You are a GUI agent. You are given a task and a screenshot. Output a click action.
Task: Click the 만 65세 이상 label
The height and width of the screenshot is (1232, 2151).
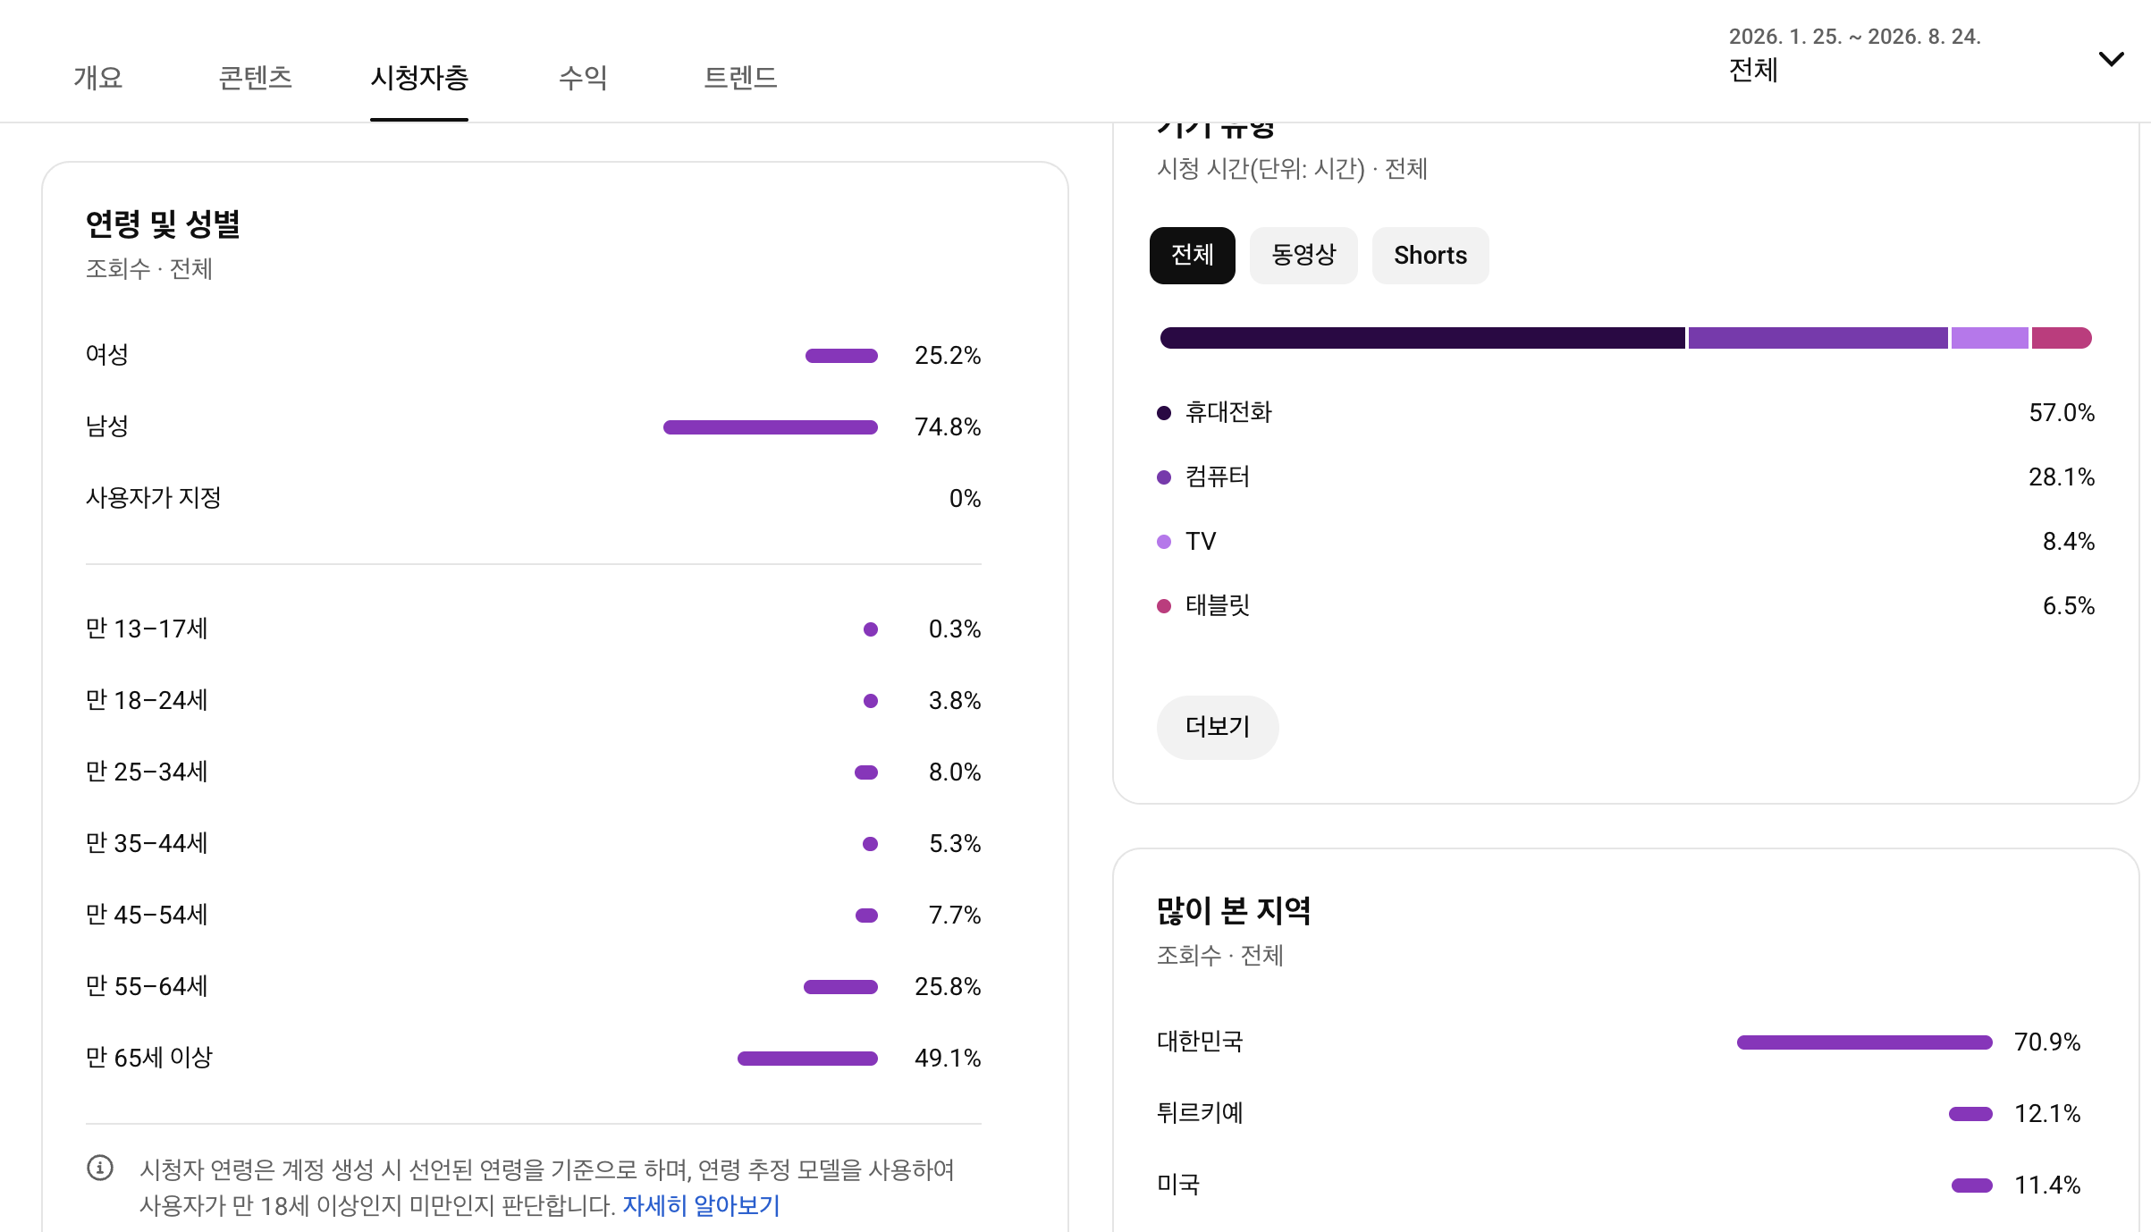(x=149, y=1058)
